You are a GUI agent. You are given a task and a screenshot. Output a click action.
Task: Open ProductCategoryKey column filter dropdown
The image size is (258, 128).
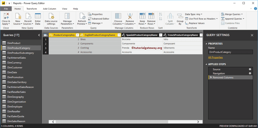(x=78, y=35)
